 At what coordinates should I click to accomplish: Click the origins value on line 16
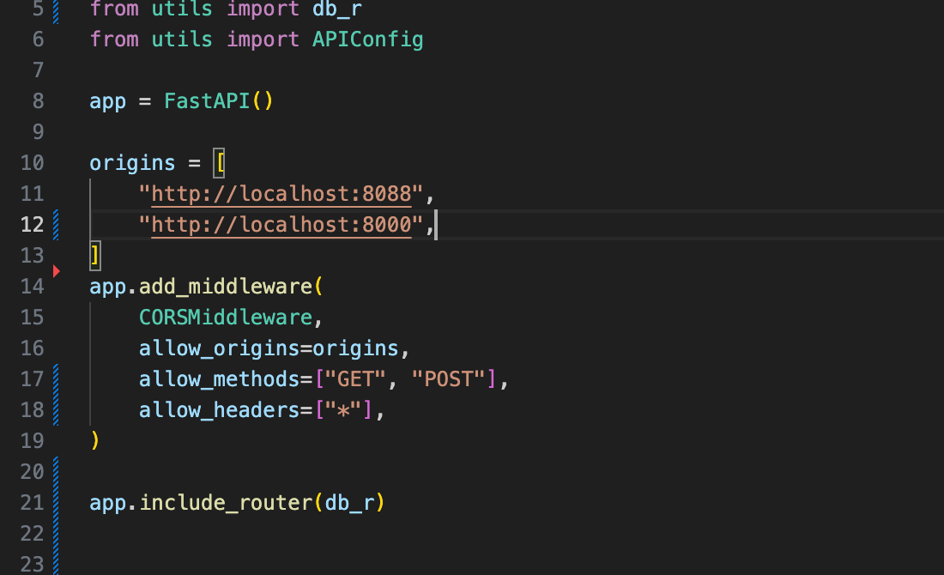(356, 348)
